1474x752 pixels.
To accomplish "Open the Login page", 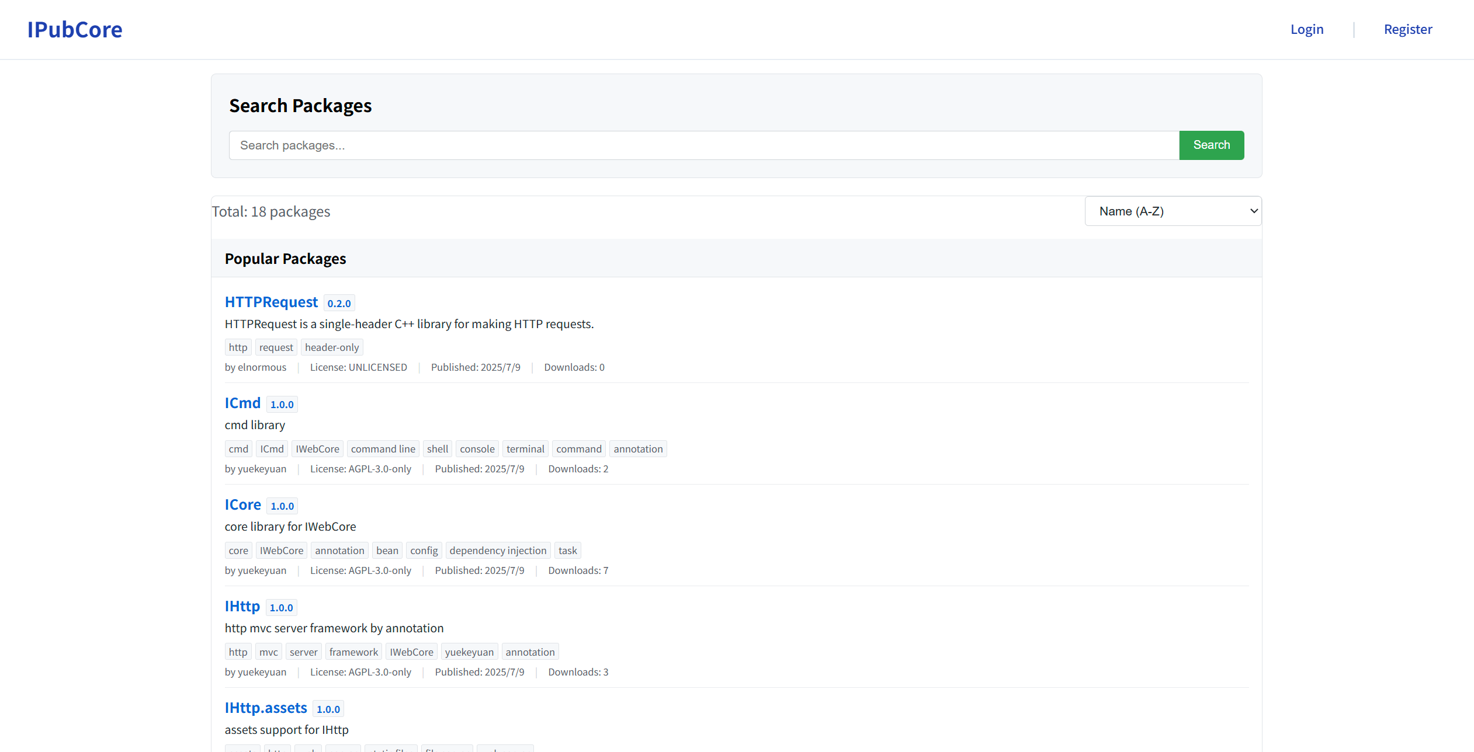I will pyautogui.click(x=1306, y=29).
